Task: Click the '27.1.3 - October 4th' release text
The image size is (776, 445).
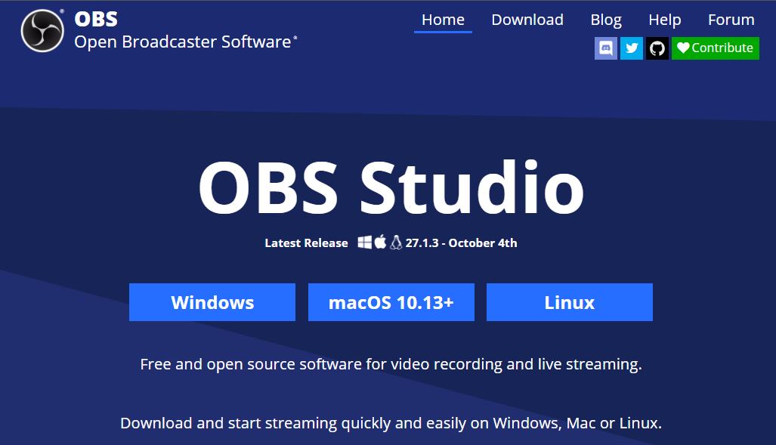Action: 461,243
